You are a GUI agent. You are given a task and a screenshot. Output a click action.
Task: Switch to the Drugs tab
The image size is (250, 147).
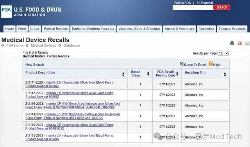35,29
